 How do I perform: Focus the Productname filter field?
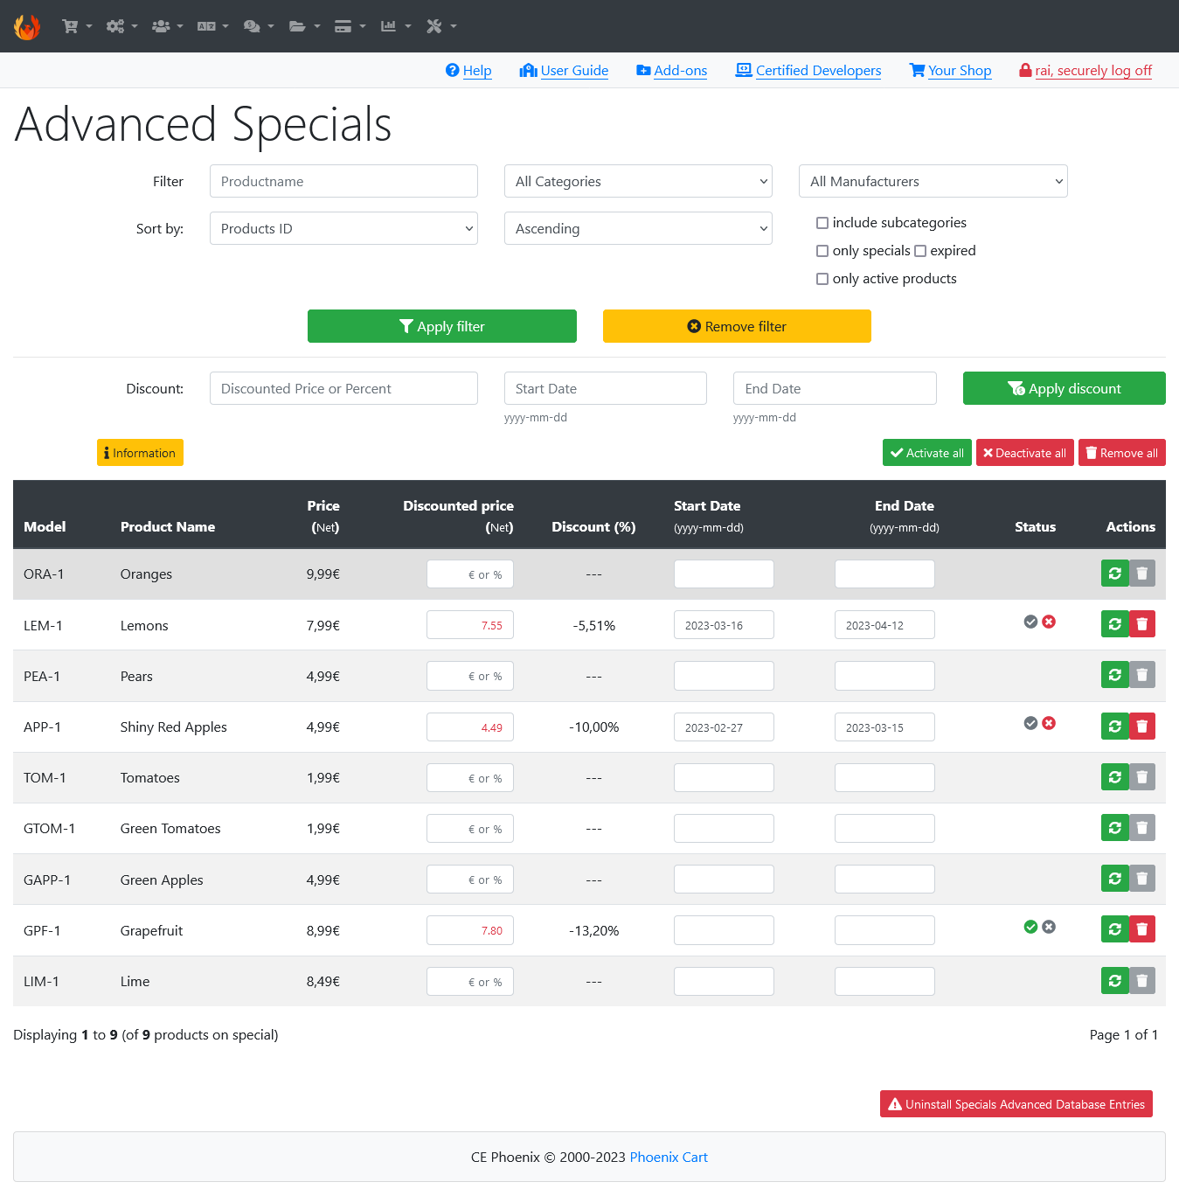pyautogui.click(x=343, y=181)
